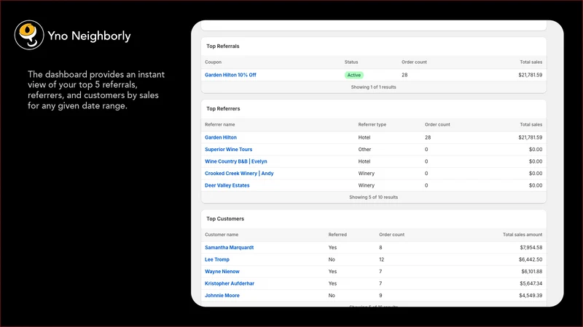
Task: Click the Yno Neighborly logo icon
Action: click(29, 35)
